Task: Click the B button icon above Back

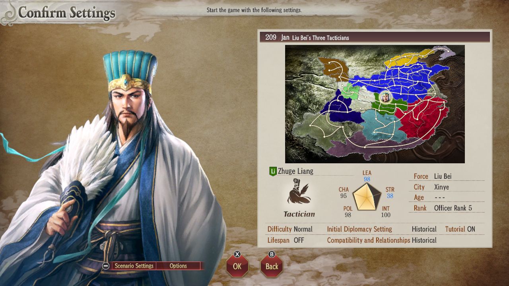Action: click(x=272, y=254)
